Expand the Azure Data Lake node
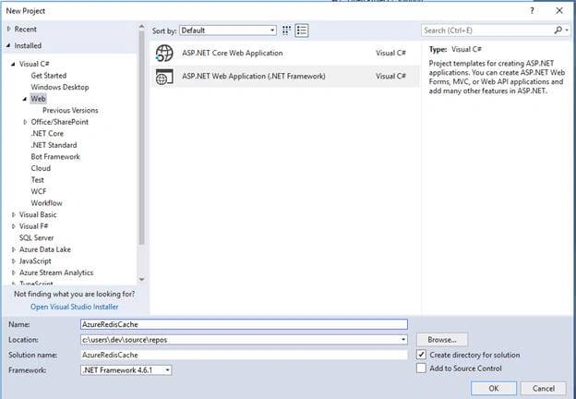 click(x=14, y=249)
